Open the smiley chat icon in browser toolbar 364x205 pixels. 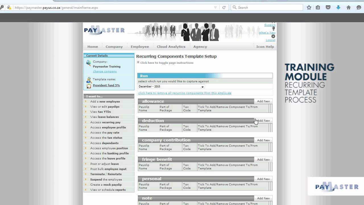pyautogui.click(x=359, y=8)
